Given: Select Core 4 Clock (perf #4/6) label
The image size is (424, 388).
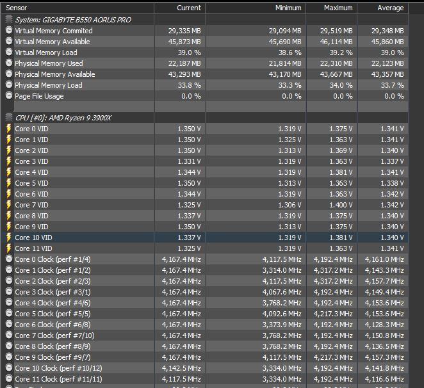Looking at the screenshot, I should (x=53, y=303).
